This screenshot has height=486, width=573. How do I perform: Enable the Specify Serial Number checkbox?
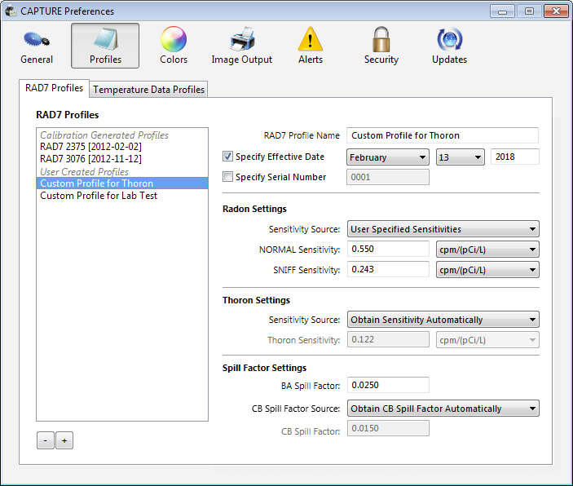click(227, 177)
